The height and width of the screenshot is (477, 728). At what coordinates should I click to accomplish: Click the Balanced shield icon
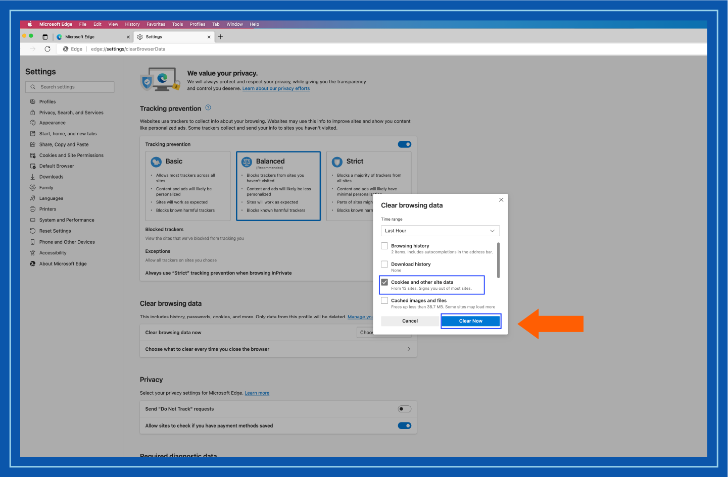[x=247, y=162]
